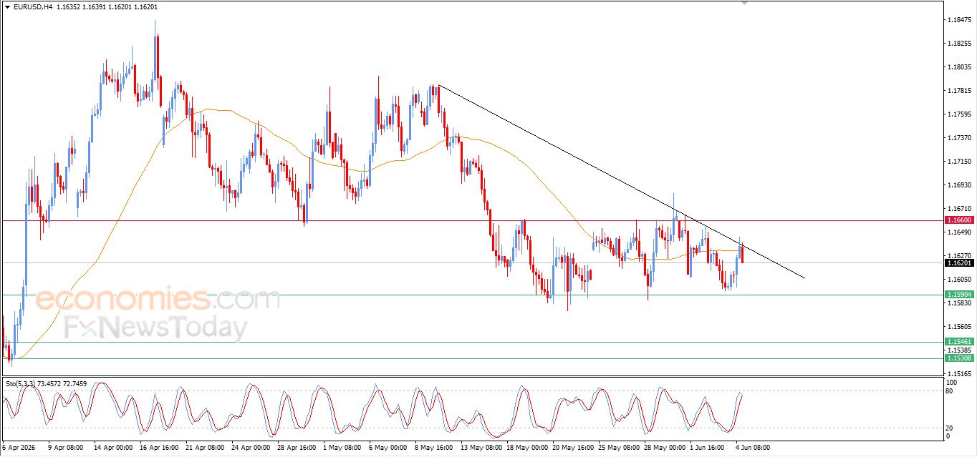Click the 16 Apr 16:00 time label
Viewport: 977px width, 457px height.
coord(159,448)
